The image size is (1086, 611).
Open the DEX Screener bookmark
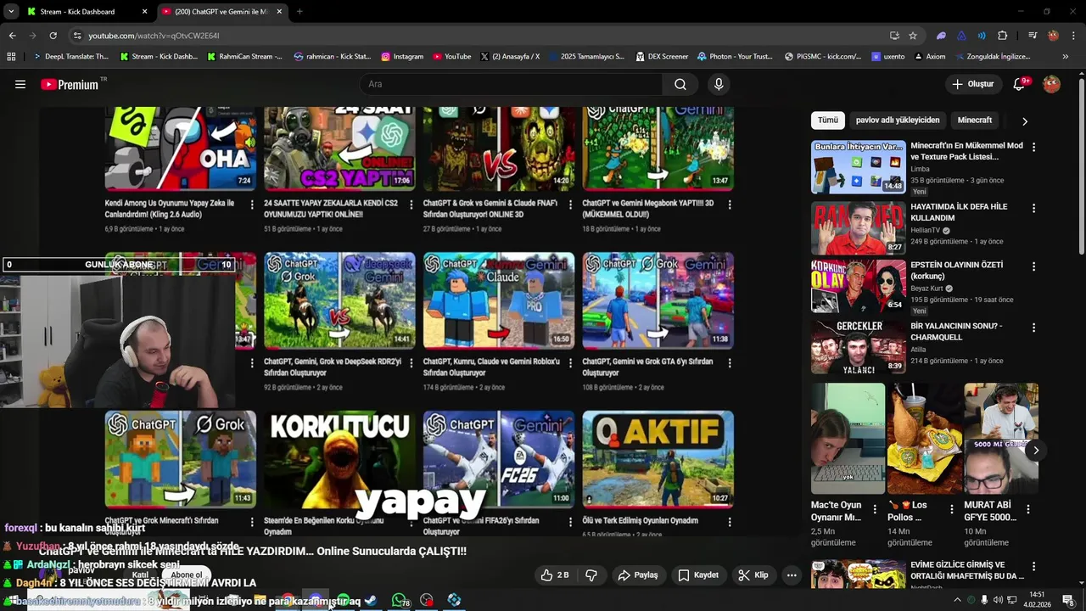point(662,57)
